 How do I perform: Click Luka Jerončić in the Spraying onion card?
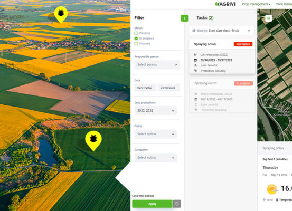coord(209,65)
